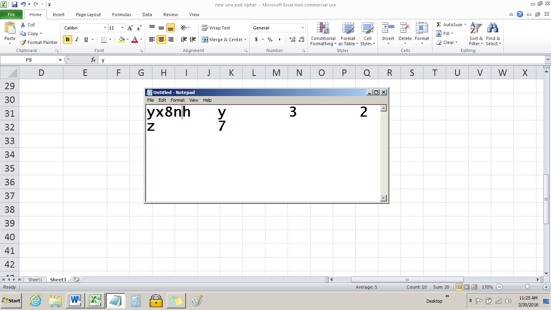Click the Increase Decimal icon
The image size is (551, 310).
[x=292, y=40]
